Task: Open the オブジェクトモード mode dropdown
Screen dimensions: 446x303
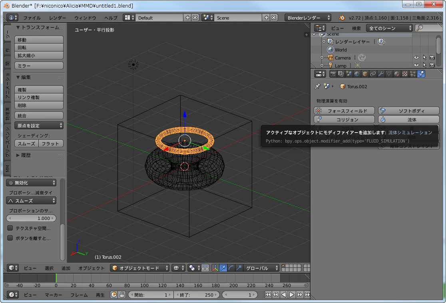Action: (x=139, y=268)
